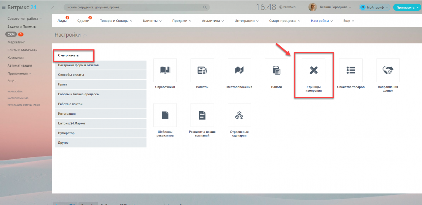Open Реквизиты ваших компаний document icon

[x=202, y=115]
